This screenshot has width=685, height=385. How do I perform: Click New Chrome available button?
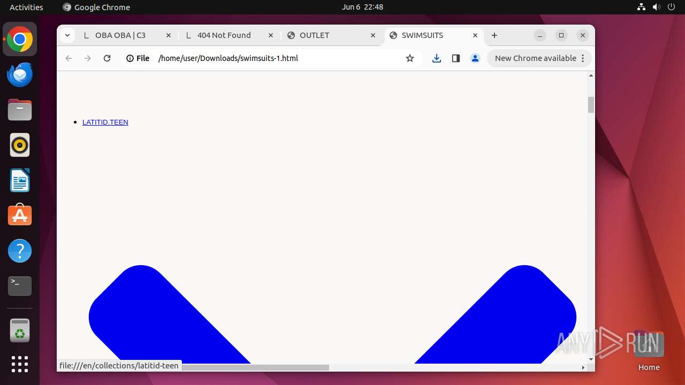(x=539, y=58)
